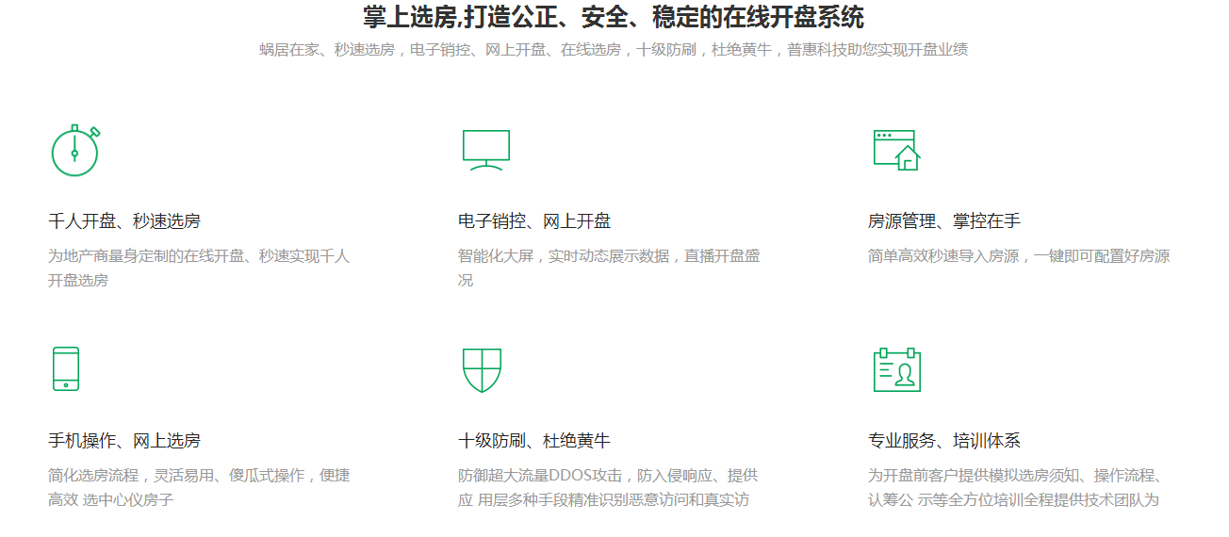Select the 电子销控、网上开盘 heading
Viewport: 1229px width, 537px height.
click(534, 221)
